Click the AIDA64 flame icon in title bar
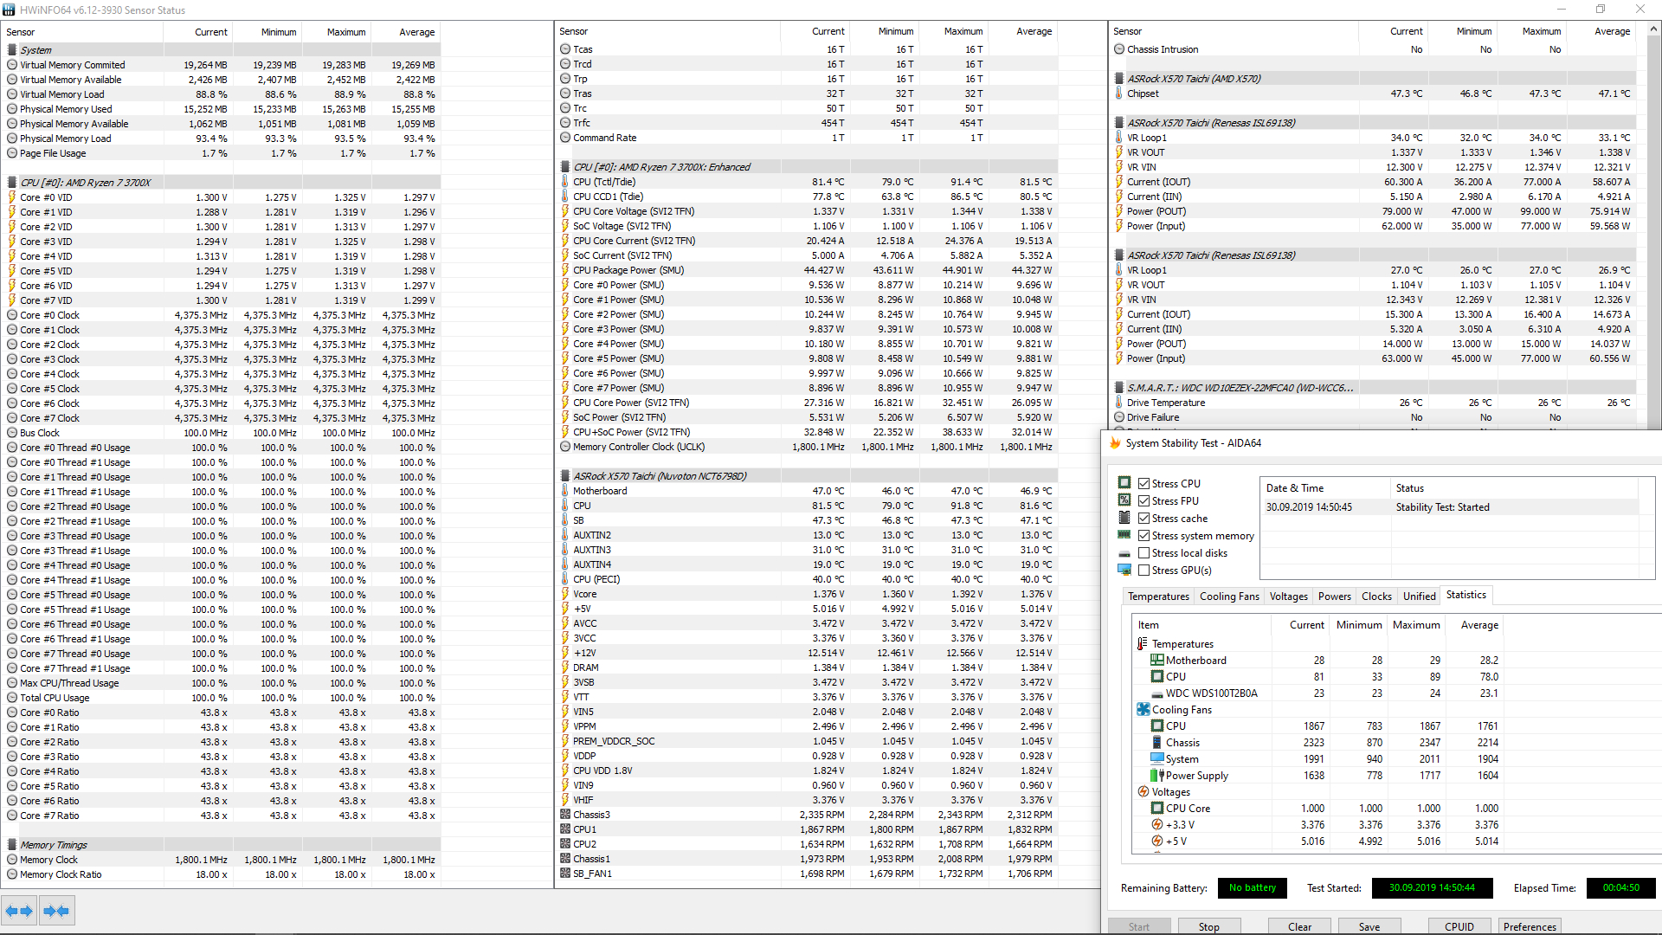1662x935 pixels. point(1115,443)
